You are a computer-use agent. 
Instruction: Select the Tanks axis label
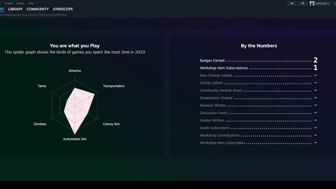[42, 86]
